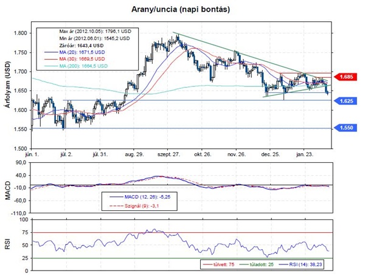Click the blue 1.550 price level tag

(346, 128)
